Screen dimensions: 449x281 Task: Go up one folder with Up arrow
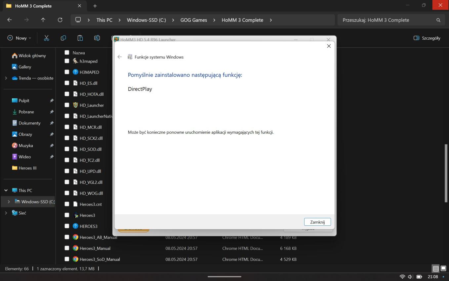point(43,20)
